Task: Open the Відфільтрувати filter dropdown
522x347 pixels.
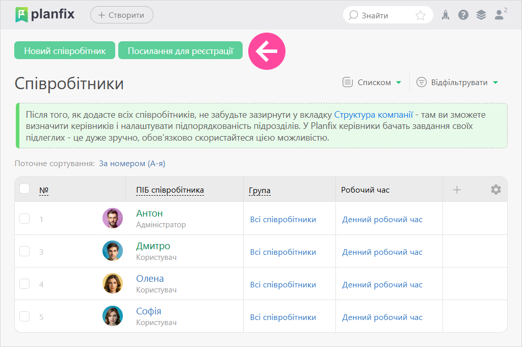Action: (x=457, y=83)
